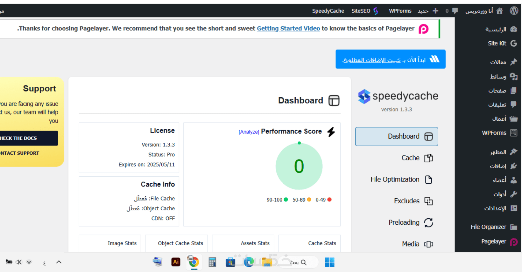Click the Object Cache Stats box
522x272 pixels.
pos(177,243)
